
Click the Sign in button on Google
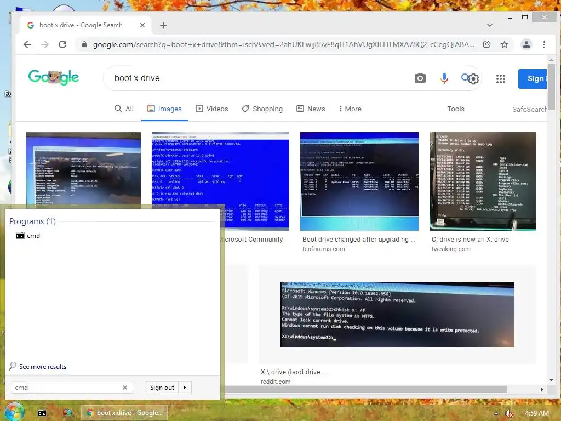click(x=533, y=79)
